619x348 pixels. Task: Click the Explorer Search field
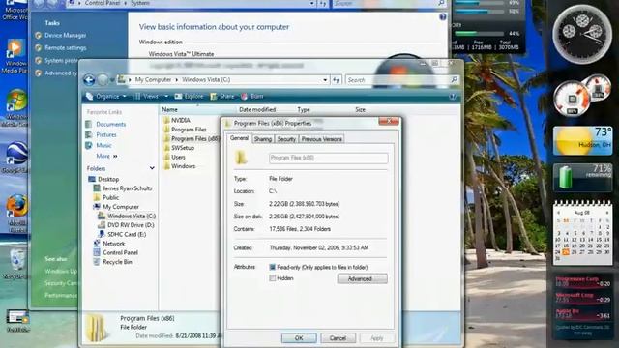[x=398, y=80]
